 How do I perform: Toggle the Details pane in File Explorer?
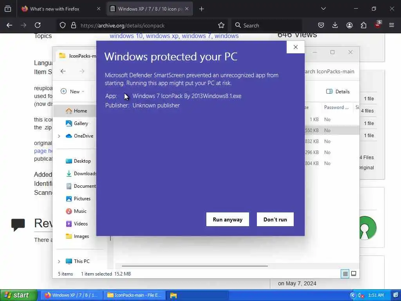[x=338, y=91]
